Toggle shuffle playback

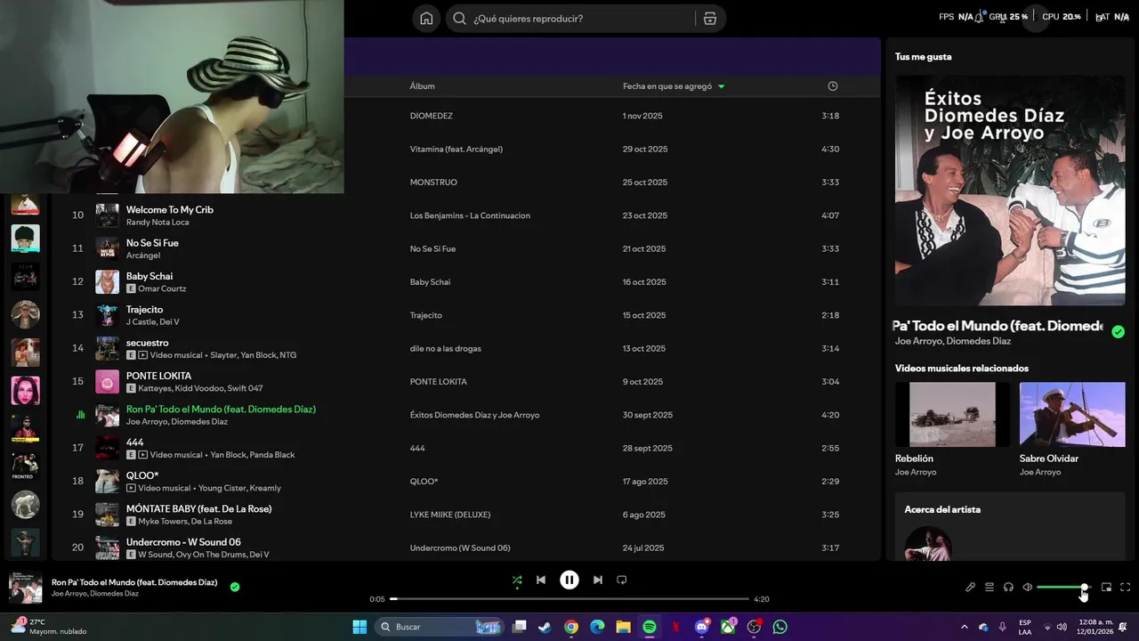tap(517, 580)
